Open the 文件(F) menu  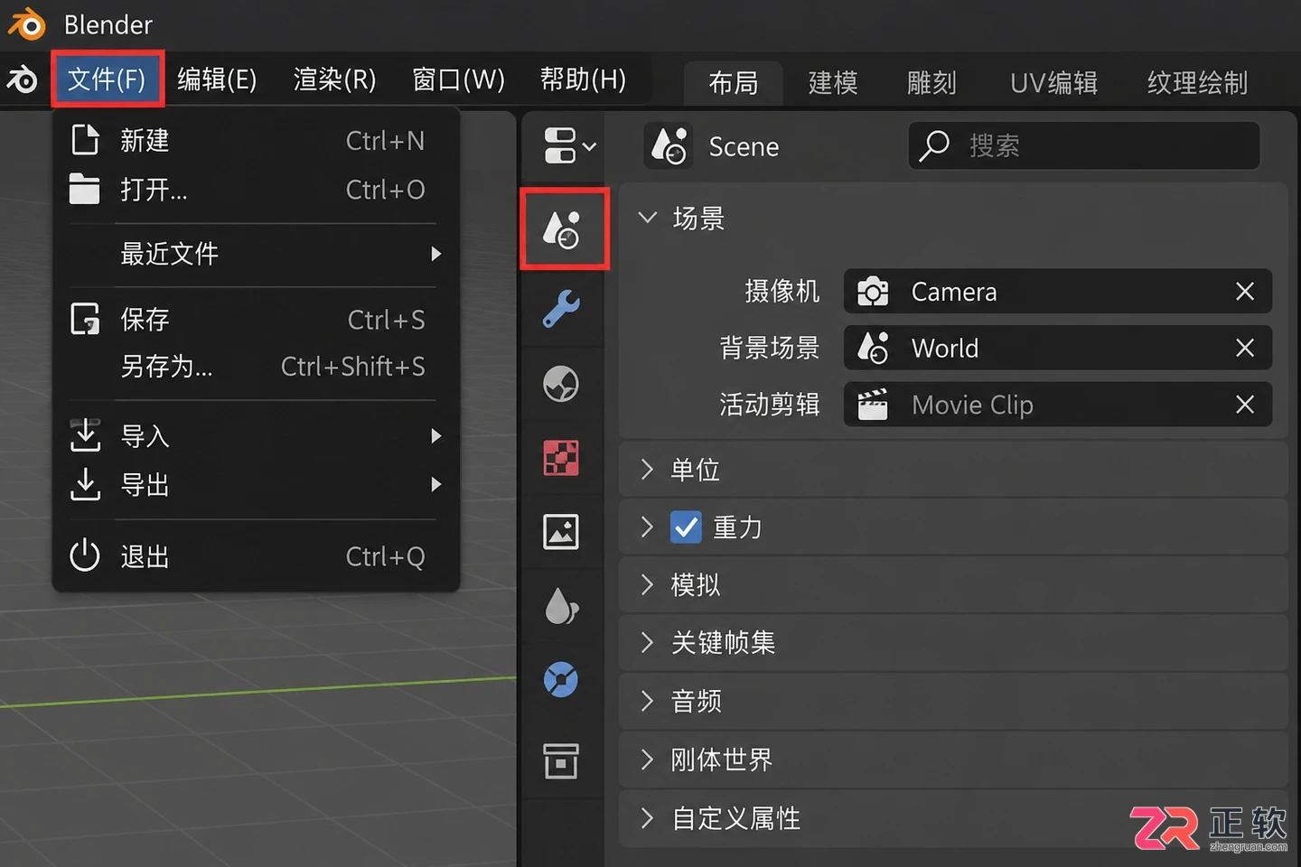(108, 79)
